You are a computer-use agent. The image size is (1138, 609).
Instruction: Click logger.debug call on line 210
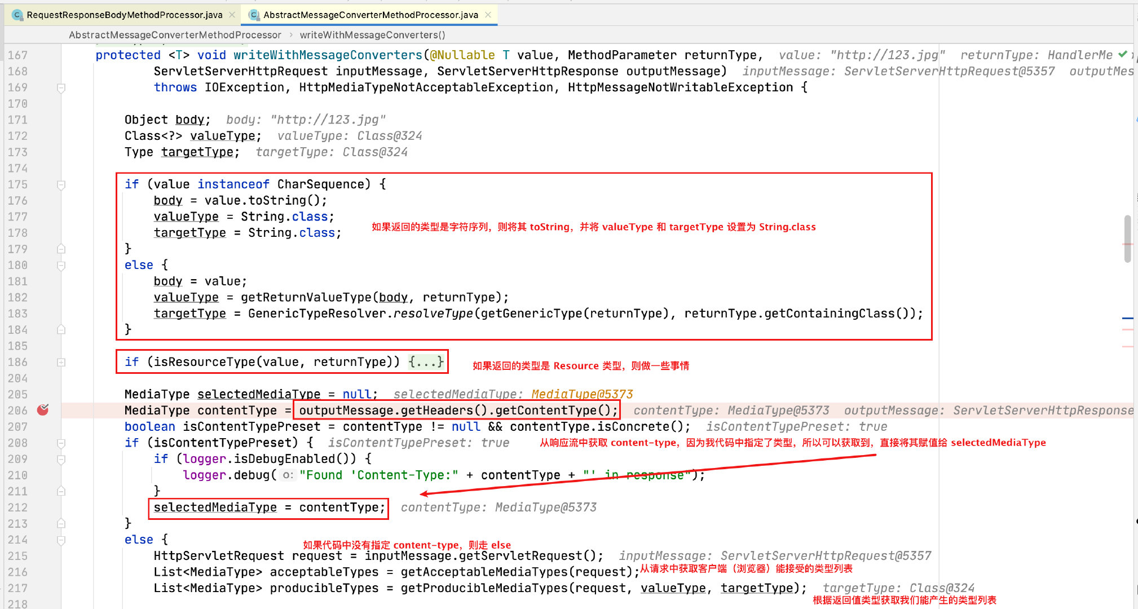tap(226, 475)
